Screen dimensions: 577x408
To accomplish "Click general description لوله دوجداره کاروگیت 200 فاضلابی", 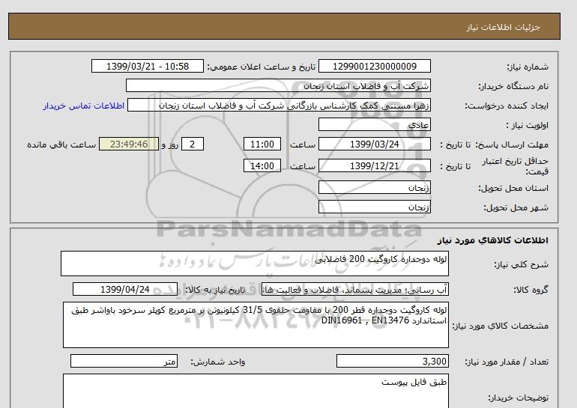I will 255,264.
